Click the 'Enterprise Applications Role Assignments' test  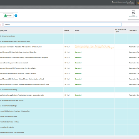coord(22,95)
